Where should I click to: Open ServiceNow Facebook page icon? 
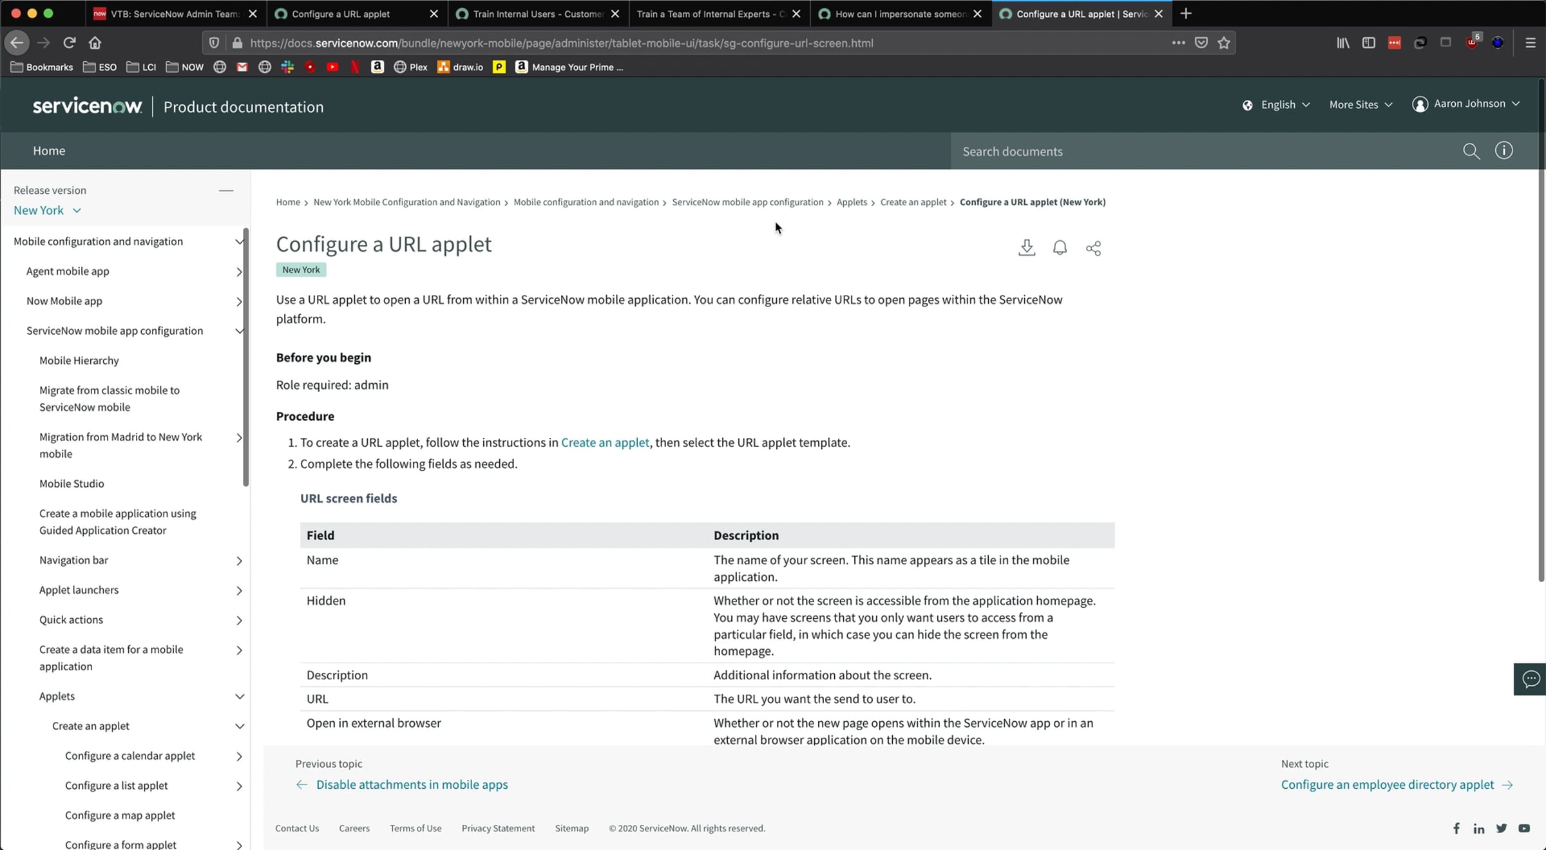click(1456, 829)
